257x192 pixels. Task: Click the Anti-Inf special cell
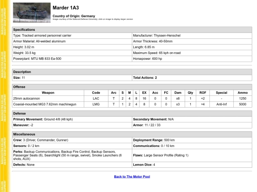click(x=221, y=104)
